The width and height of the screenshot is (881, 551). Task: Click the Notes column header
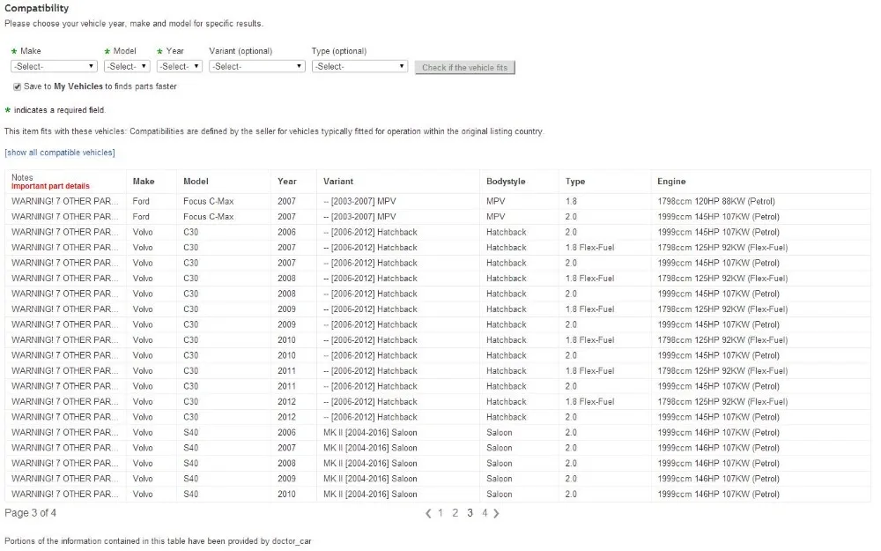(22, 177)
